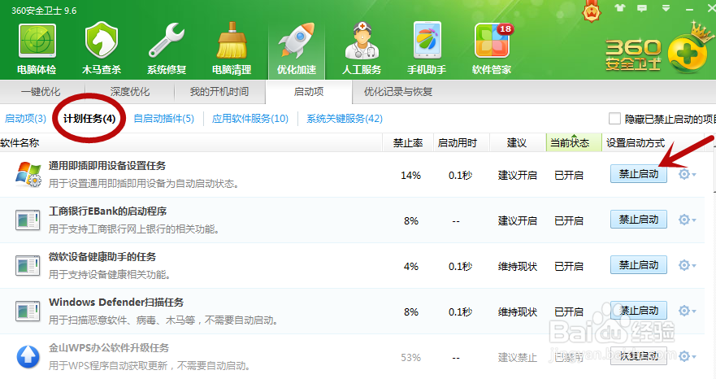Switch to 深度优化 tab

tap(130, 92)
